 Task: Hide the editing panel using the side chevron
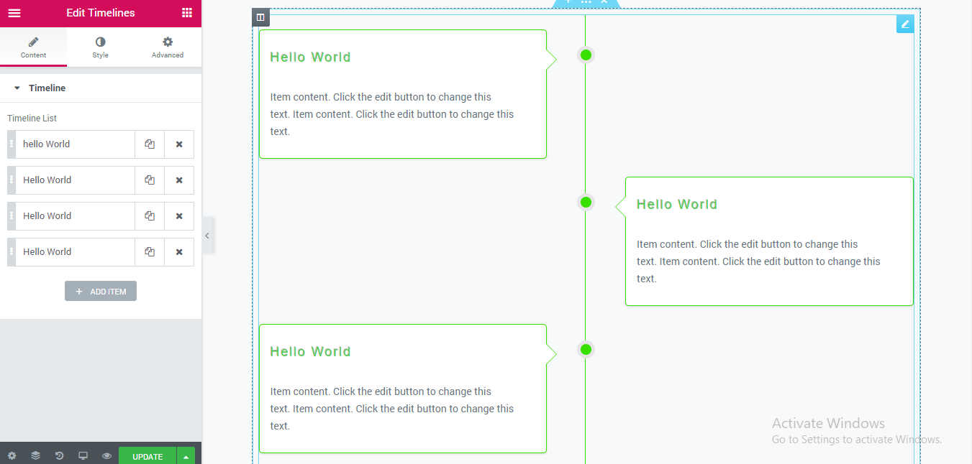(x=207, y=235)
